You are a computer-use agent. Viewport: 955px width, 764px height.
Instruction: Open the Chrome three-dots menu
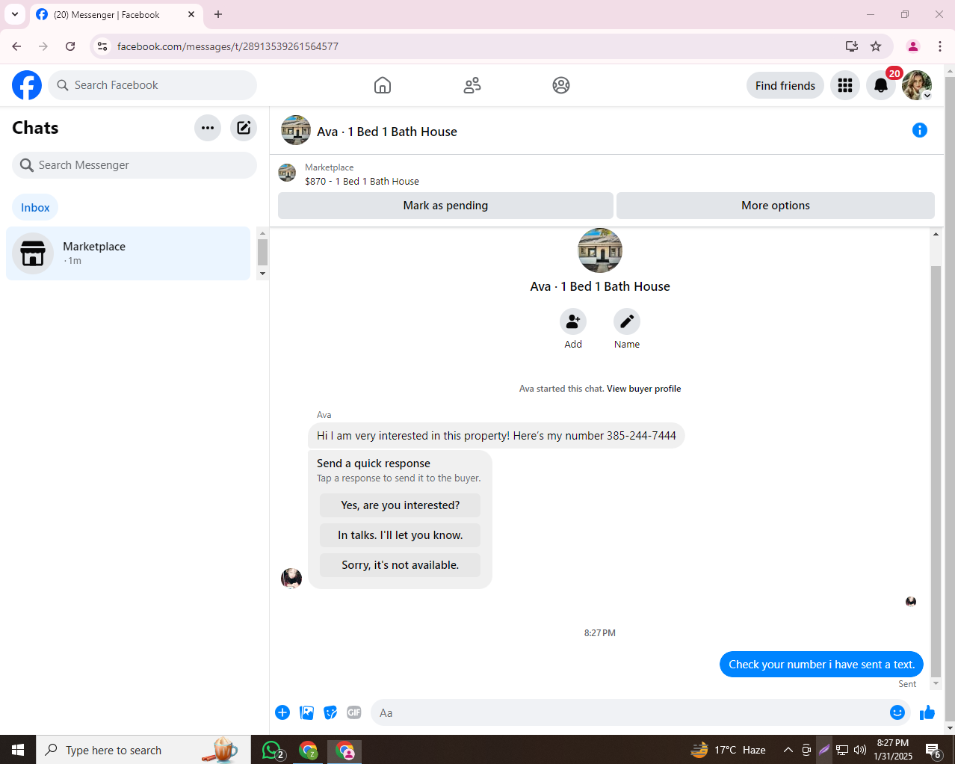pos(940,46)
